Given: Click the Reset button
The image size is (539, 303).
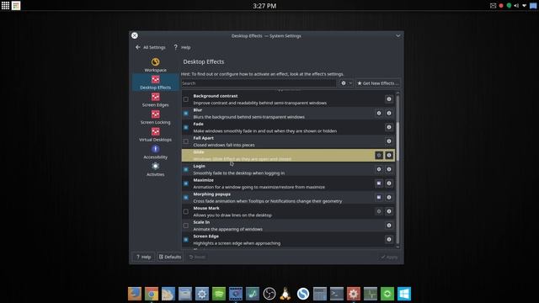Looking at the screenshot, I should point(197,257).
